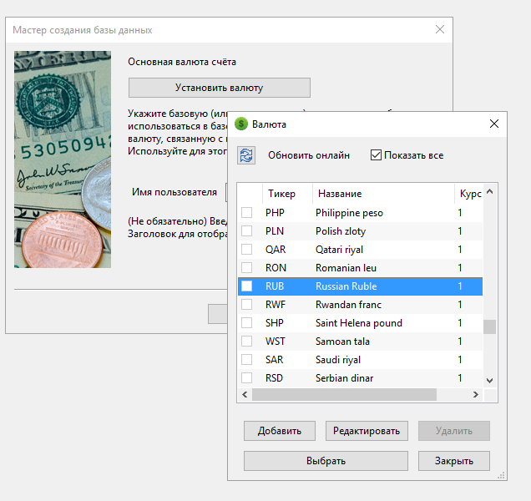
Task: Click the "Выбрать" button
Action: tap(326, 461)
